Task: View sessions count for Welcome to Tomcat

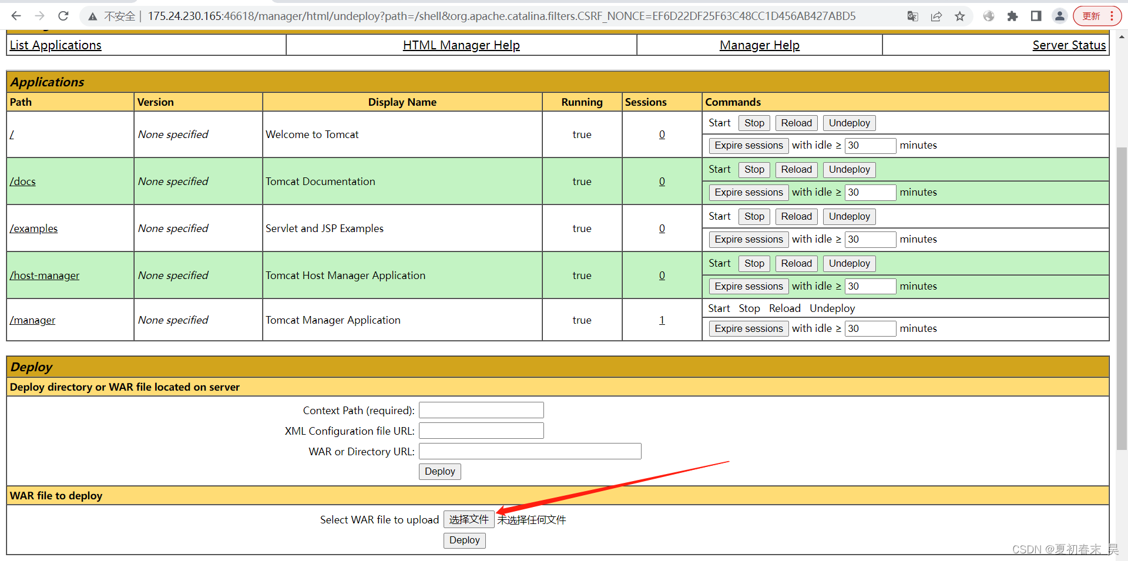Action: click(662, 135)
